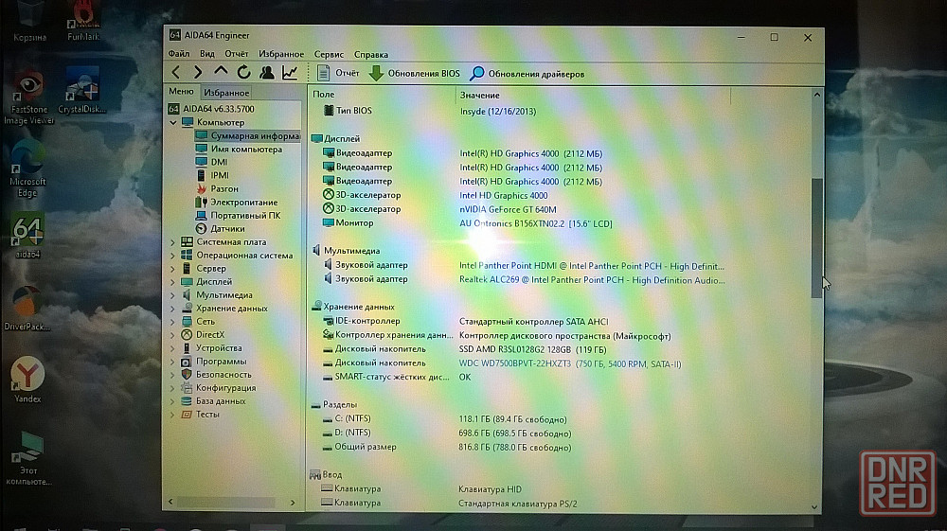947x531 pixels.
Task: Click the up-level arrow toolbar icon
Action: tap(221, 72)
